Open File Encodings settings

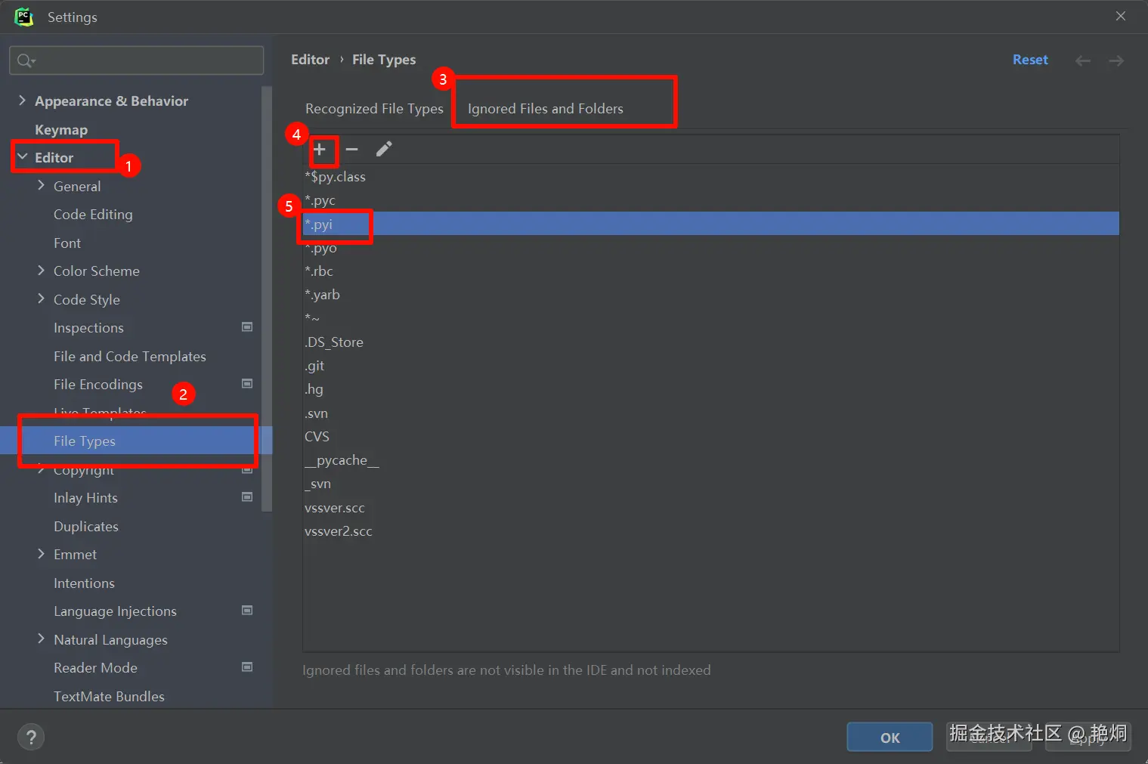tap(98, 385)
